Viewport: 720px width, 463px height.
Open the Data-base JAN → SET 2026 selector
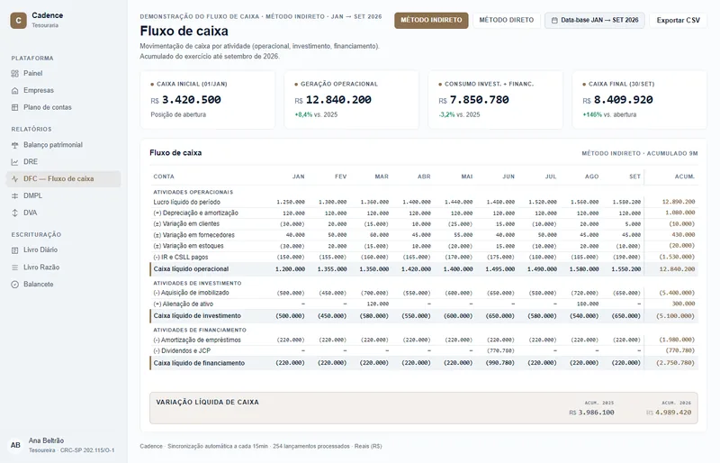click(595, 20)
